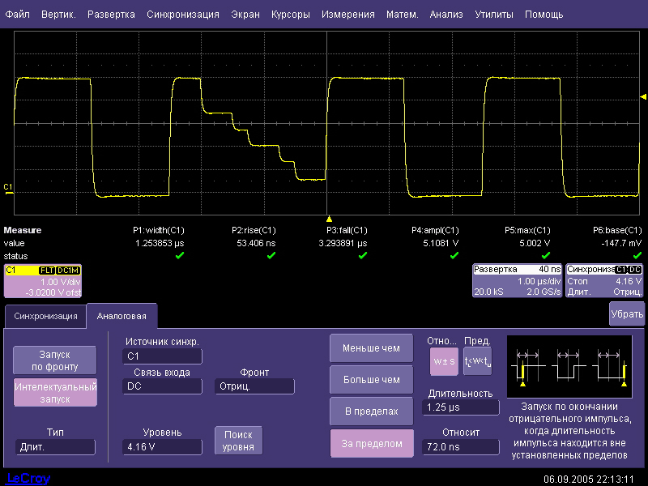The height and width of the screenshot is (486, 648).
Task: Toggle Интелектуальный запуск mode
Action: pos(55,393)
